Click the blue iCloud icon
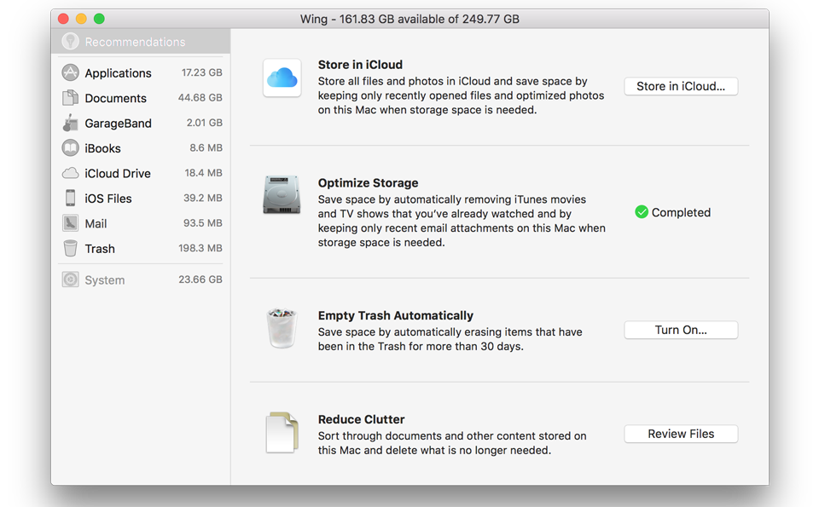Image resolution: width=819 pixels, height=507 pixels. pyautogui.click(x=282, y=78)
